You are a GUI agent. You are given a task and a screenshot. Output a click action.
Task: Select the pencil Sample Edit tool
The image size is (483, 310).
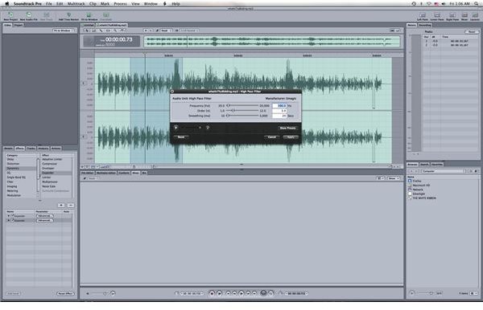click(x=101, y=31)
